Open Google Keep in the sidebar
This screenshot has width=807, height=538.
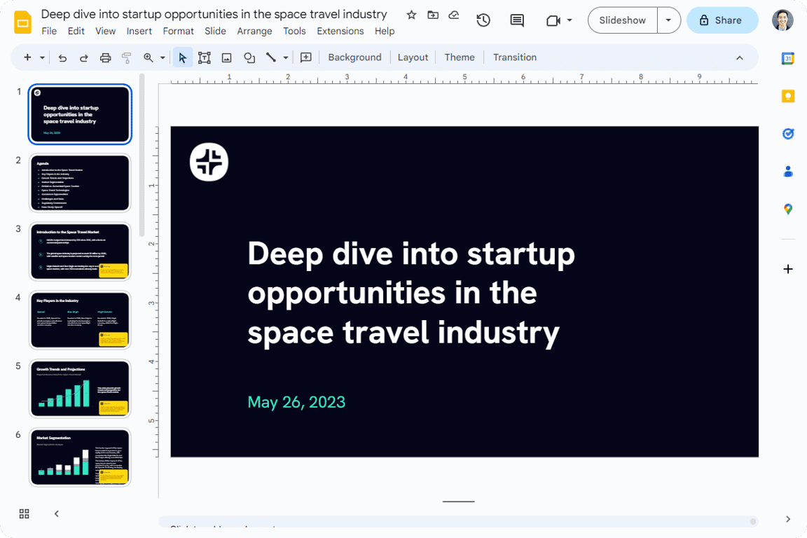click(x=787, y=96)
